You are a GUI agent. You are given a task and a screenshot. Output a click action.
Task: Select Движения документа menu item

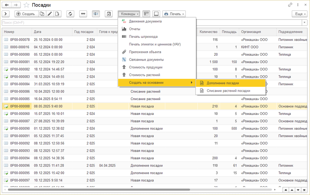point(145,21)
